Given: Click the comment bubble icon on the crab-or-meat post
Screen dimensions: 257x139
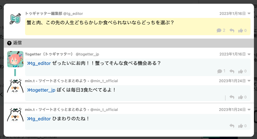Looking at the screenshot, I should pyautogui.click(x=219, y=30).
